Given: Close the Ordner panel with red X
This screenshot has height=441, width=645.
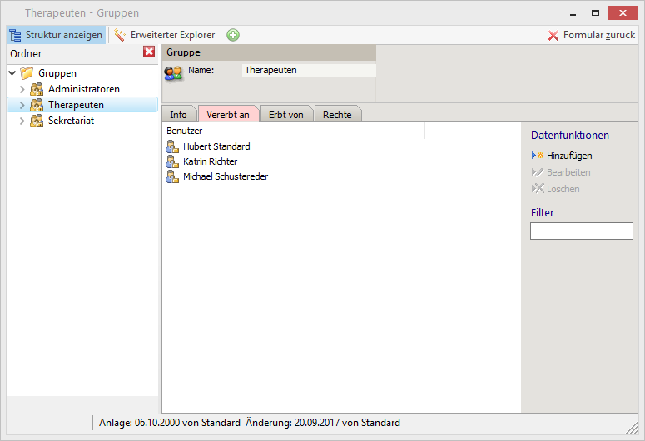Looking at the screenshot, I should [149, 52].
